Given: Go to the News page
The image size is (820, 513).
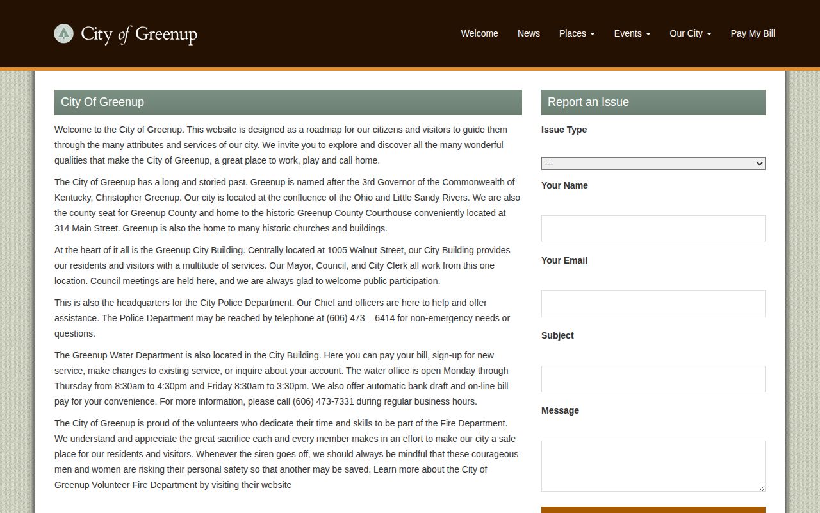Looking at the screenshot, I should [x=529, y=33].
